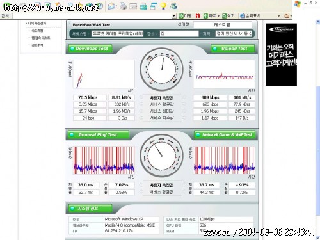
Task: Click the yellow lightbulb toolbar icon
Action: pyautogui.click(x=163, y=6)
